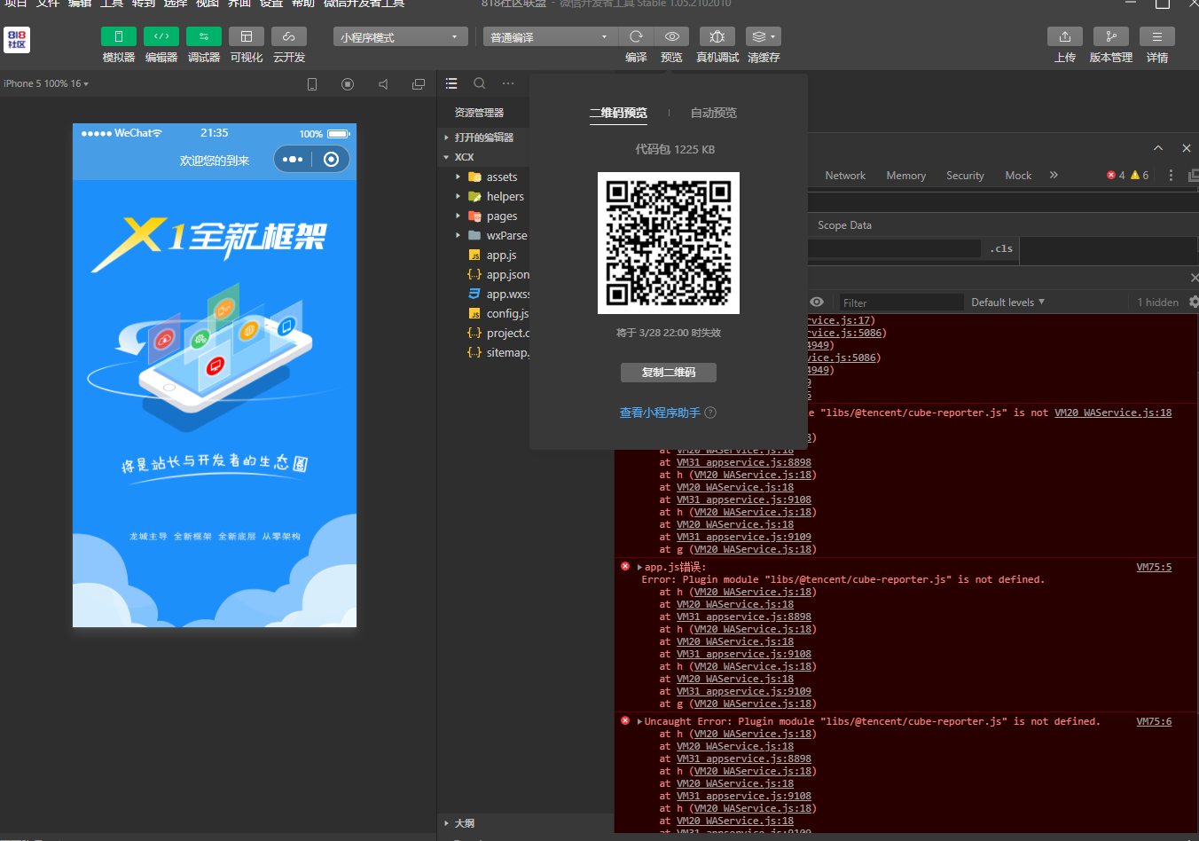Toggle the debugger panel button
The image size is (1199, 841).
click(x=203, y=36)
